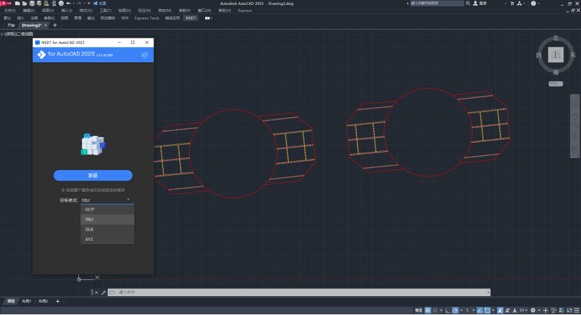Screen dimensions: 581x315
Task: Open the undo history dropdown arrow
Action: click(x=73, y=3)
